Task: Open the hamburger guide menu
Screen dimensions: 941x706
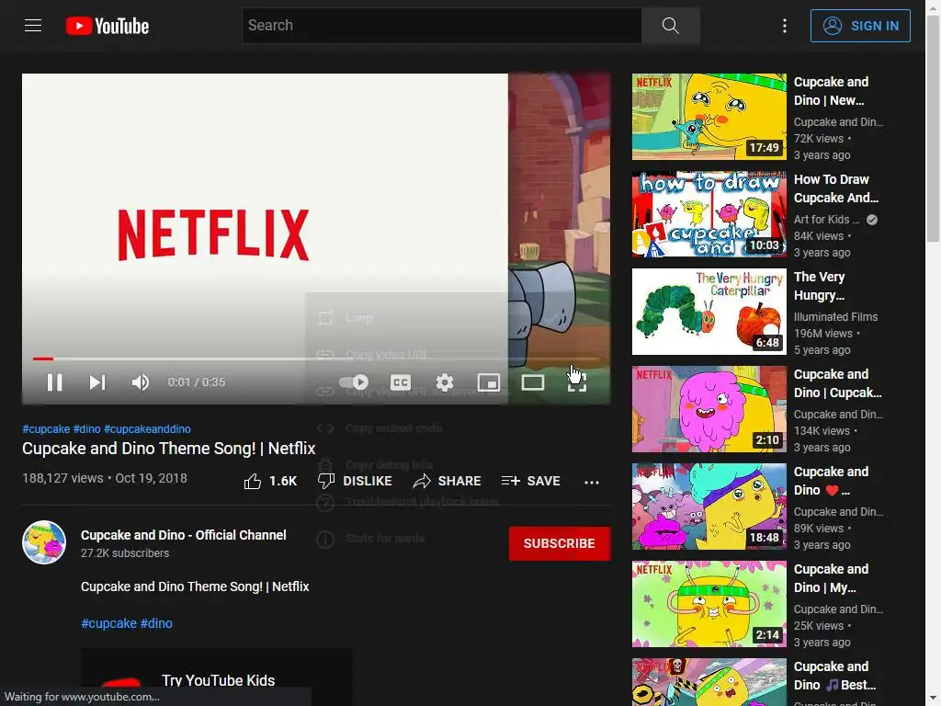Action: pyautogui.click(x=33, y=26)
